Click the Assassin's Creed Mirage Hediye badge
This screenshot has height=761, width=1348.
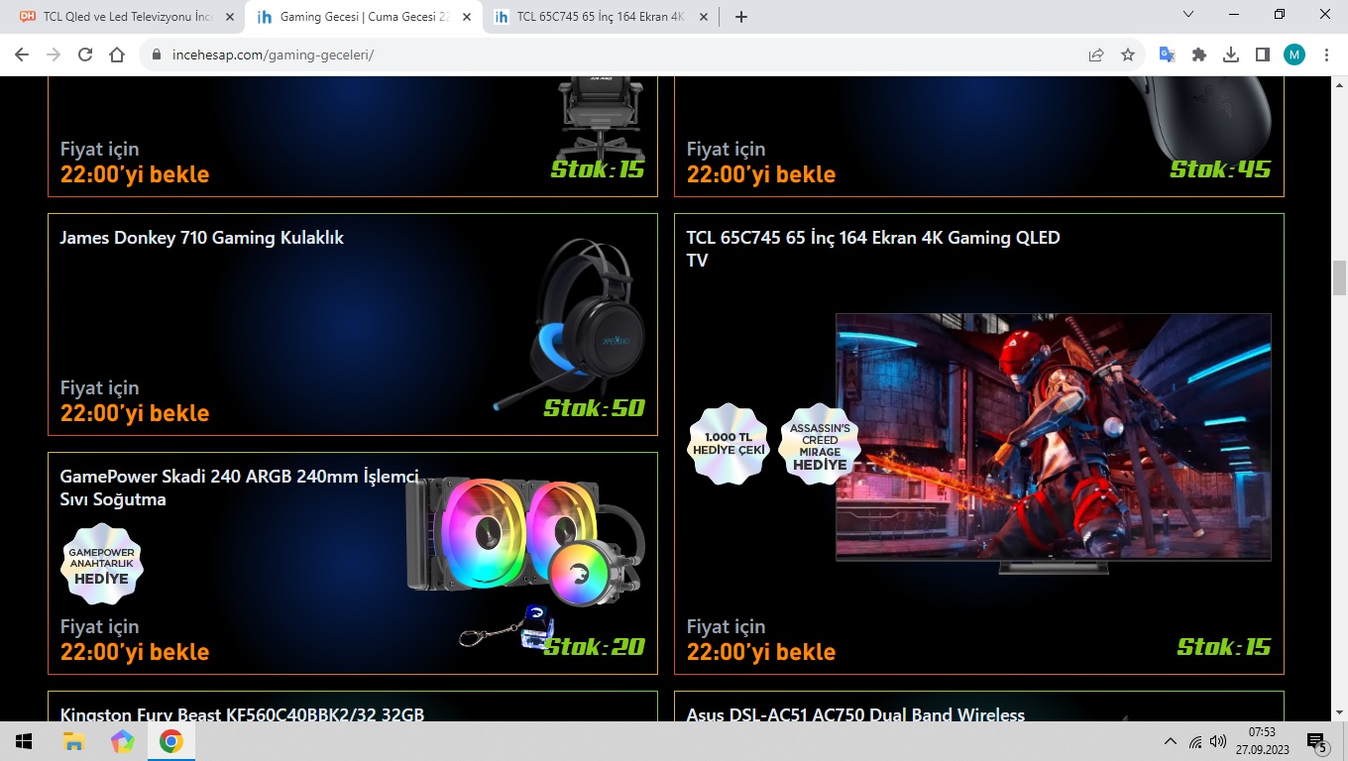(x=820, y=444)
